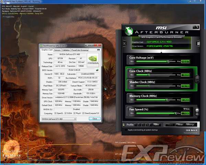Click the profile lock icon in Afterburner
The image size is (206, 165).
click(124, 124)
